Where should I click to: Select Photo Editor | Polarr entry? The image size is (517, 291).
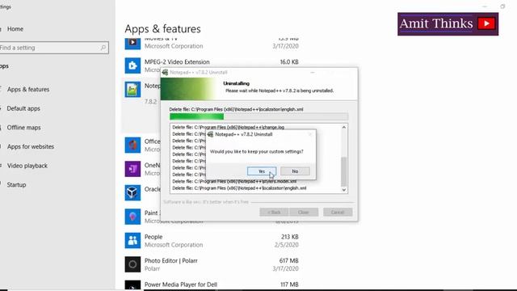tap(170, 260)
